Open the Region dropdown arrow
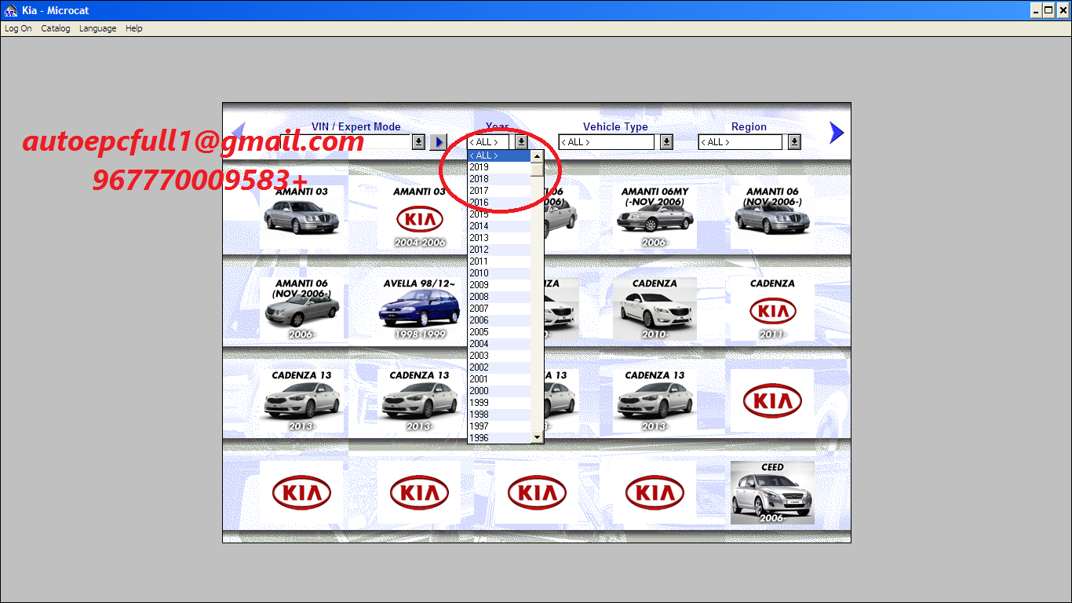The height and width of the screenshot is (603, 1072). coord(794,142)
